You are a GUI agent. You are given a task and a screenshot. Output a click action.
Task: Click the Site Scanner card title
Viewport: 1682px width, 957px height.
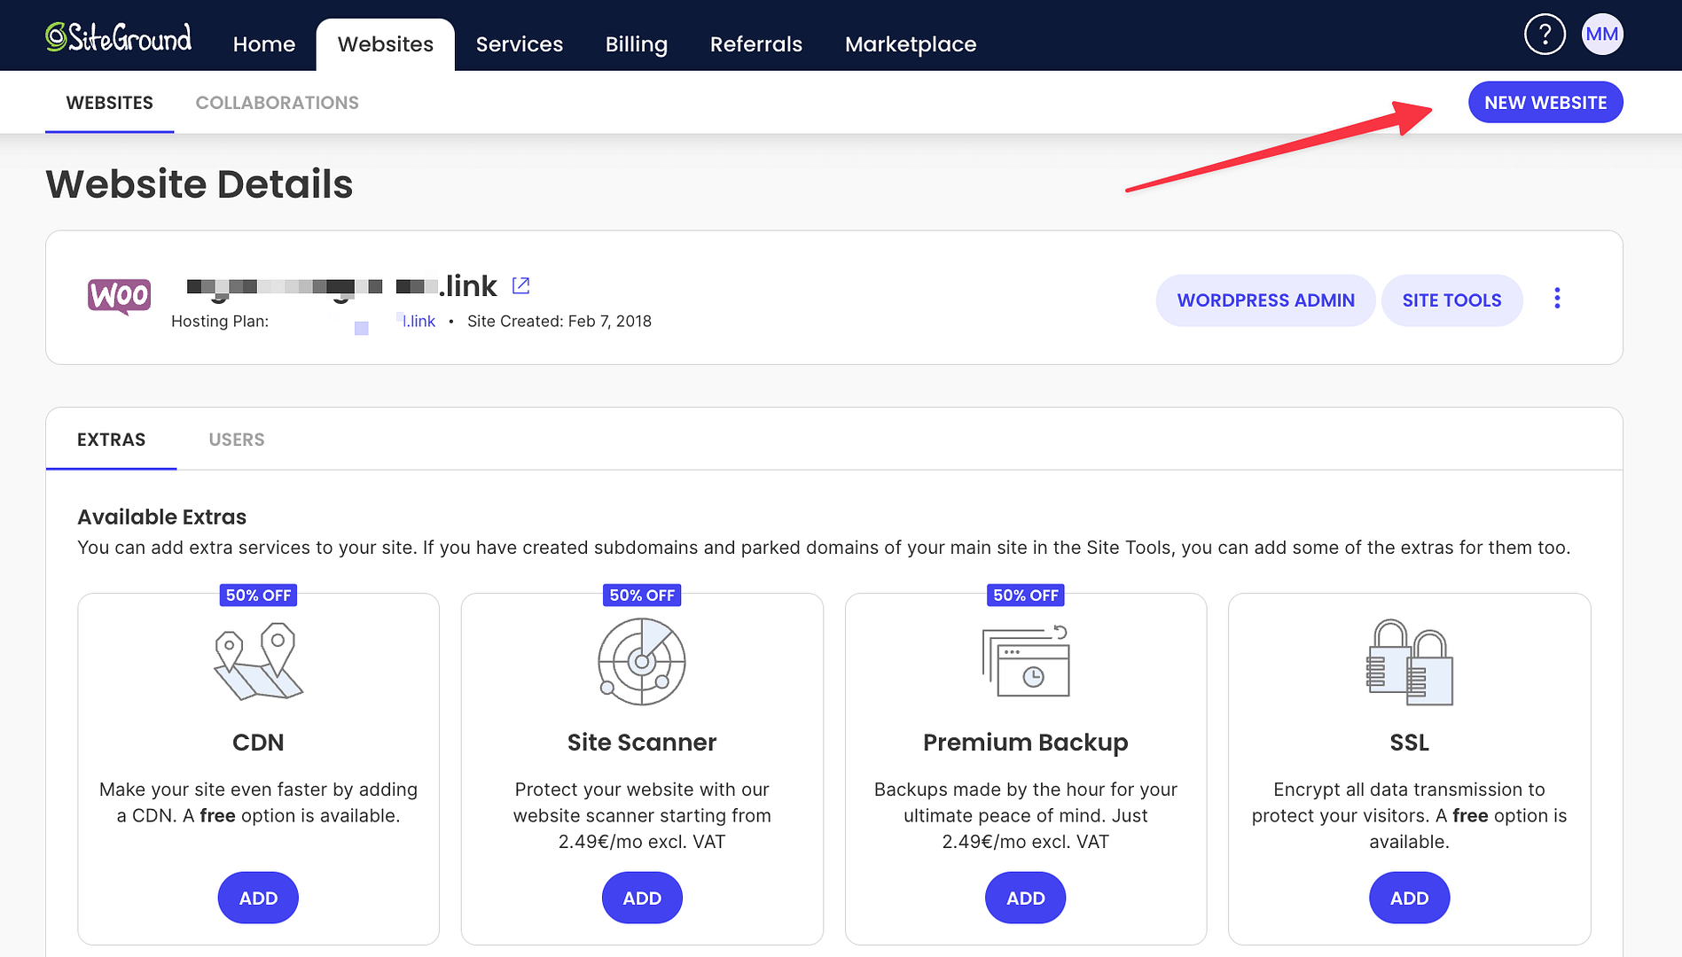pos(642,742)
